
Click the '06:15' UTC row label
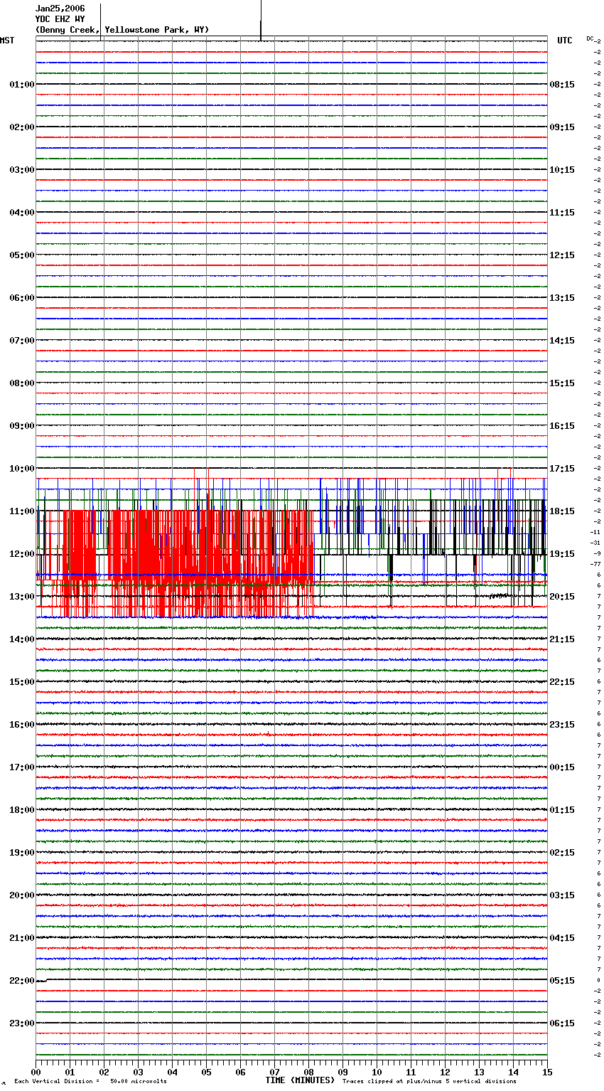coord(562,1023)
